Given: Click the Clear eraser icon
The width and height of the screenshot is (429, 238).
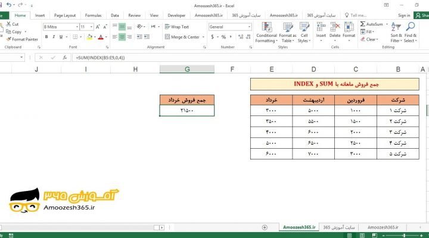Looking at the screenshot, I should coord(363,39).
